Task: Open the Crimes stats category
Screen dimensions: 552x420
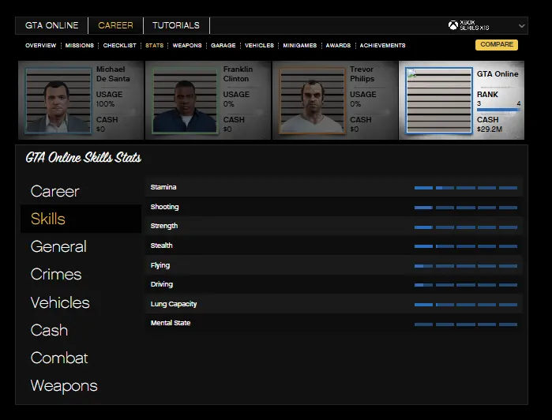Action: pos(56,275)
